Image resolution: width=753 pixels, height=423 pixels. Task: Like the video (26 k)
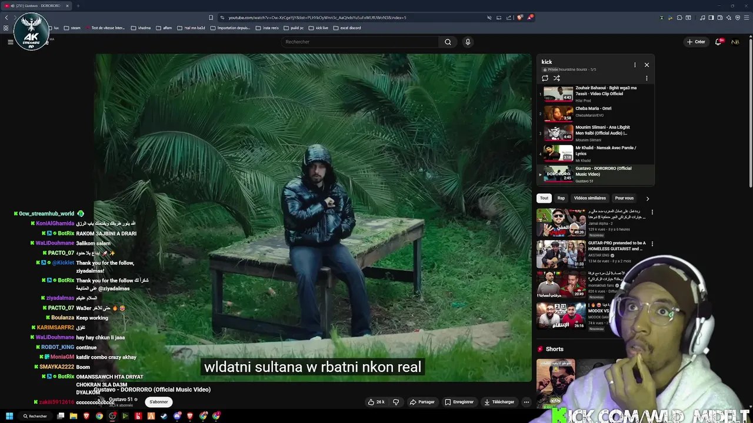coord(376,402)
